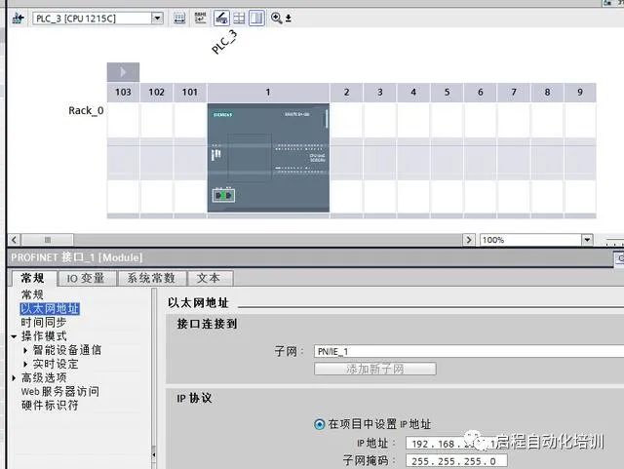Collapse the 操作模式 tree node
Image resolution: width=624 pixels, height=469 pixels.
point(14,336)
